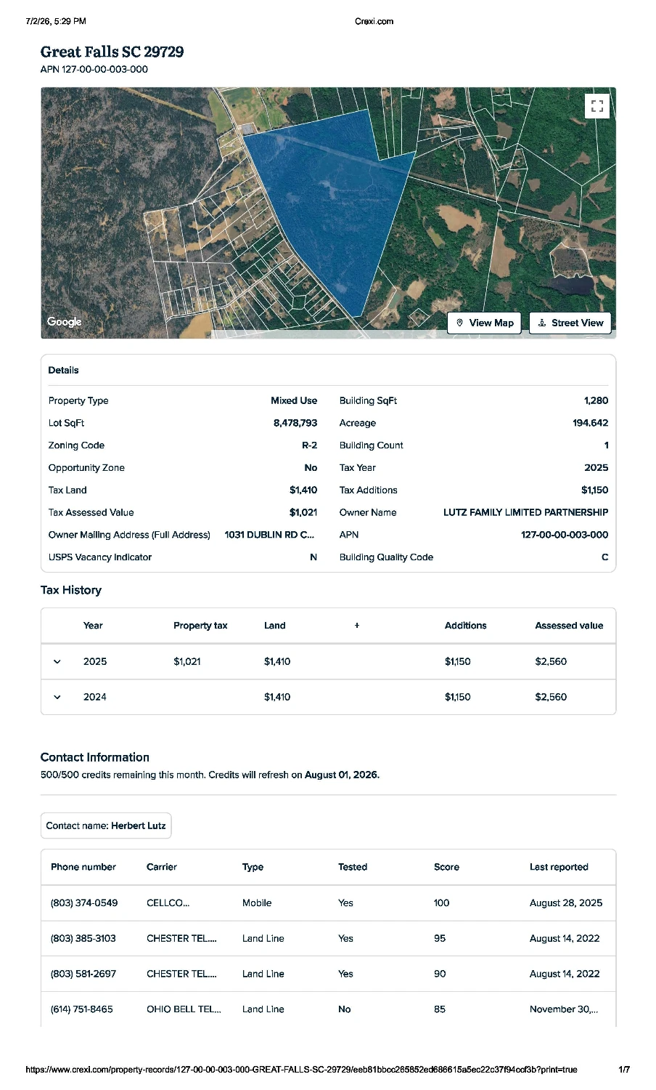Click the Lot SqFt value 8,478,793
The width and height of the screenshot is (656, 1090).
tap(295, 423)
